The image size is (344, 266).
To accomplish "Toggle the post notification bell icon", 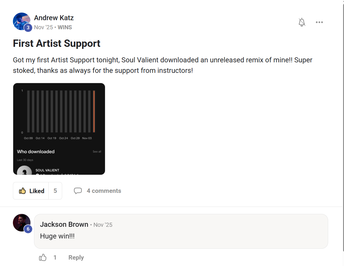I will click(302, 22).
